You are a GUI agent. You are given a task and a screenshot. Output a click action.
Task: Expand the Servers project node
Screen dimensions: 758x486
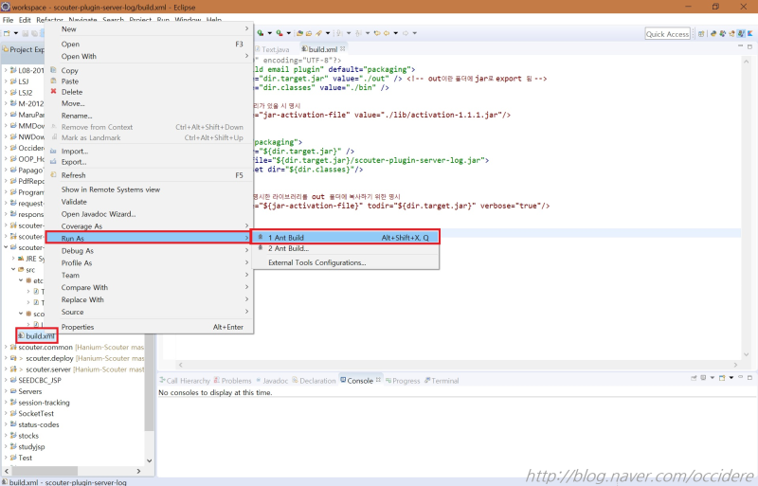pyautogui.click(x=6, y=391)
